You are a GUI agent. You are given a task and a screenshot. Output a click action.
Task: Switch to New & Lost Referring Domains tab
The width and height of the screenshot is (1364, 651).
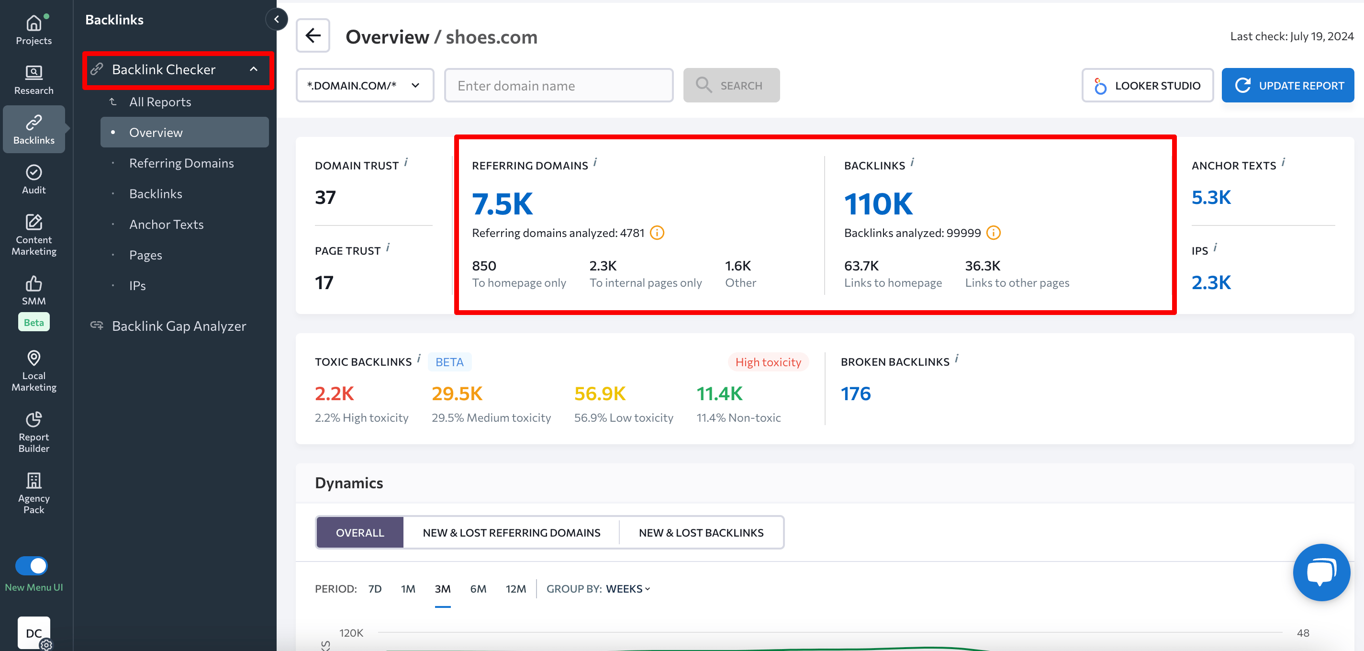point(512,532)
